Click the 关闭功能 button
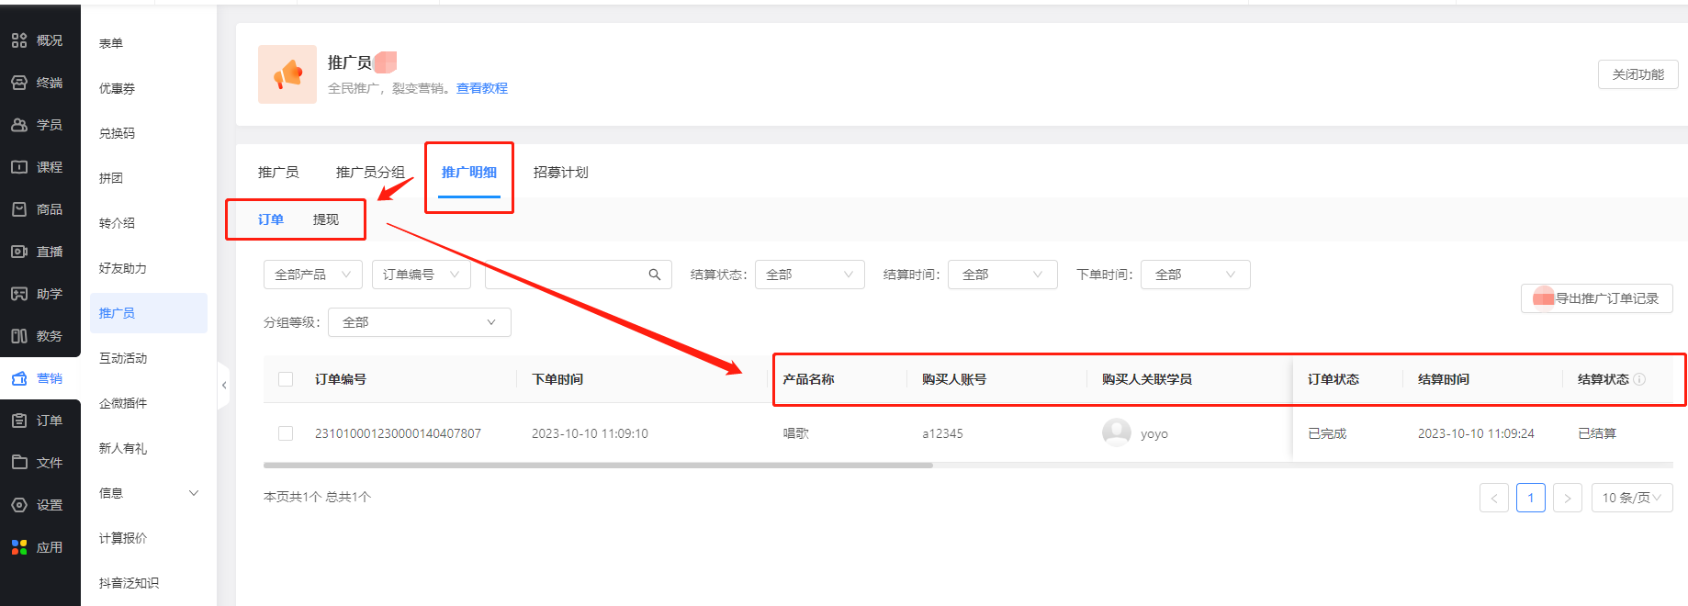The width and height of the screenshot is (1688, 606). (1638, 74)
